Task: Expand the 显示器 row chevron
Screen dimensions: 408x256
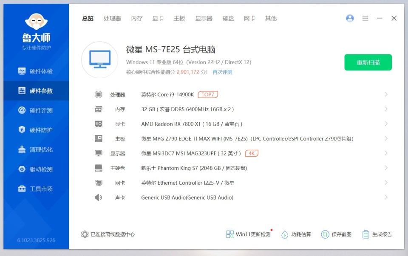Action: 386,153
